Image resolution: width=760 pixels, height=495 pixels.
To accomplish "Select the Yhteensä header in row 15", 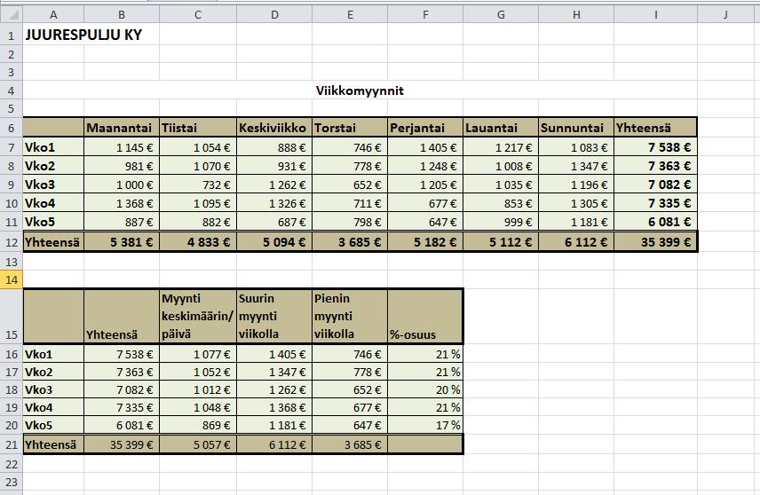I will coord(121,317).
